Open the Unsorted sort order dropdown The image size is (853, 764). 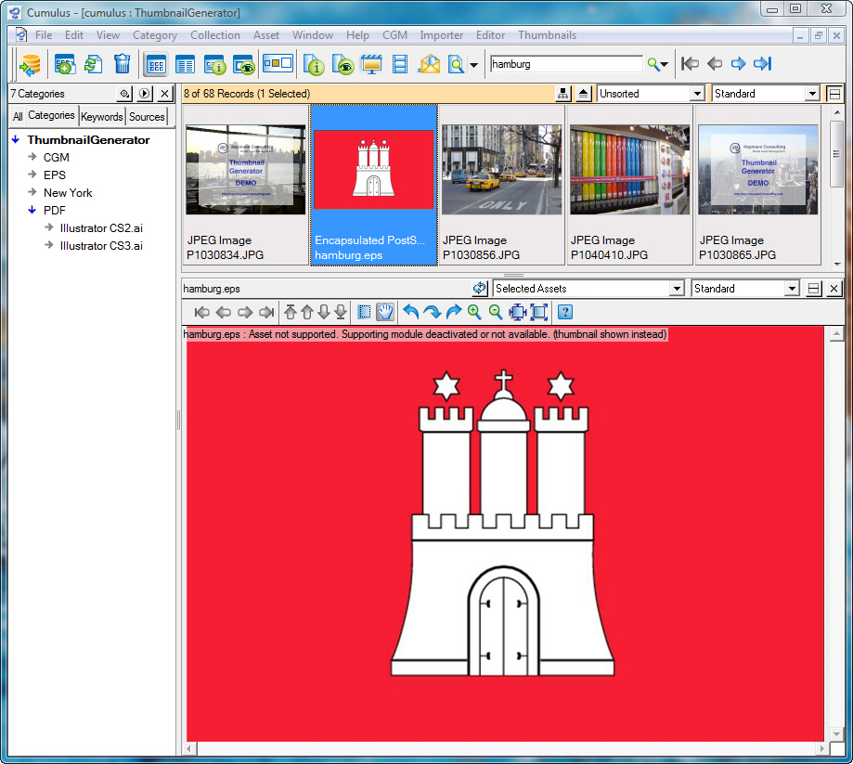(697, 94)
